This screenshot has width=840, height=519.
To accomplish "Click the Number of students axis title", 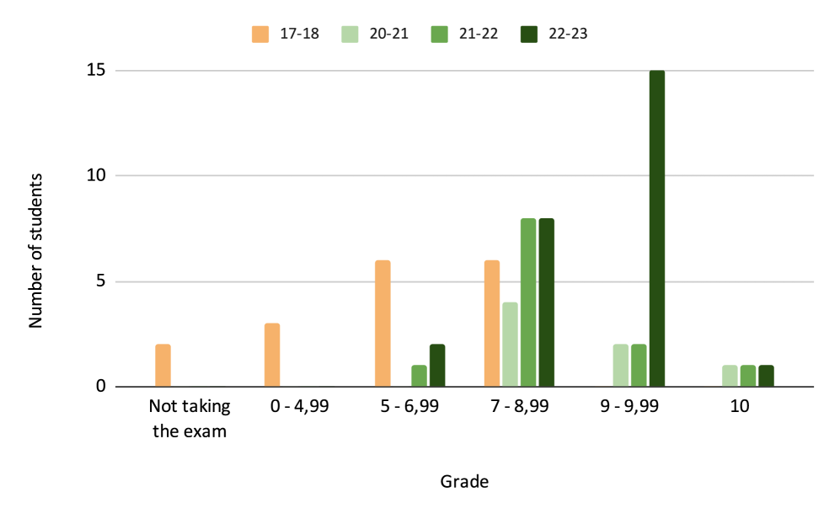I will [35, 251].
